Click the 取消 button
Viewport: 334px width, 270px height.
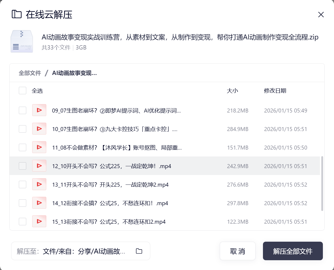coord(237,251)
